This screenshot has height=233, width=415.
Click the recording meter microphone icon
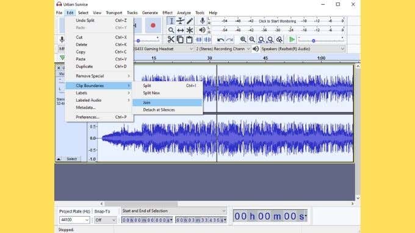(203, 21)
